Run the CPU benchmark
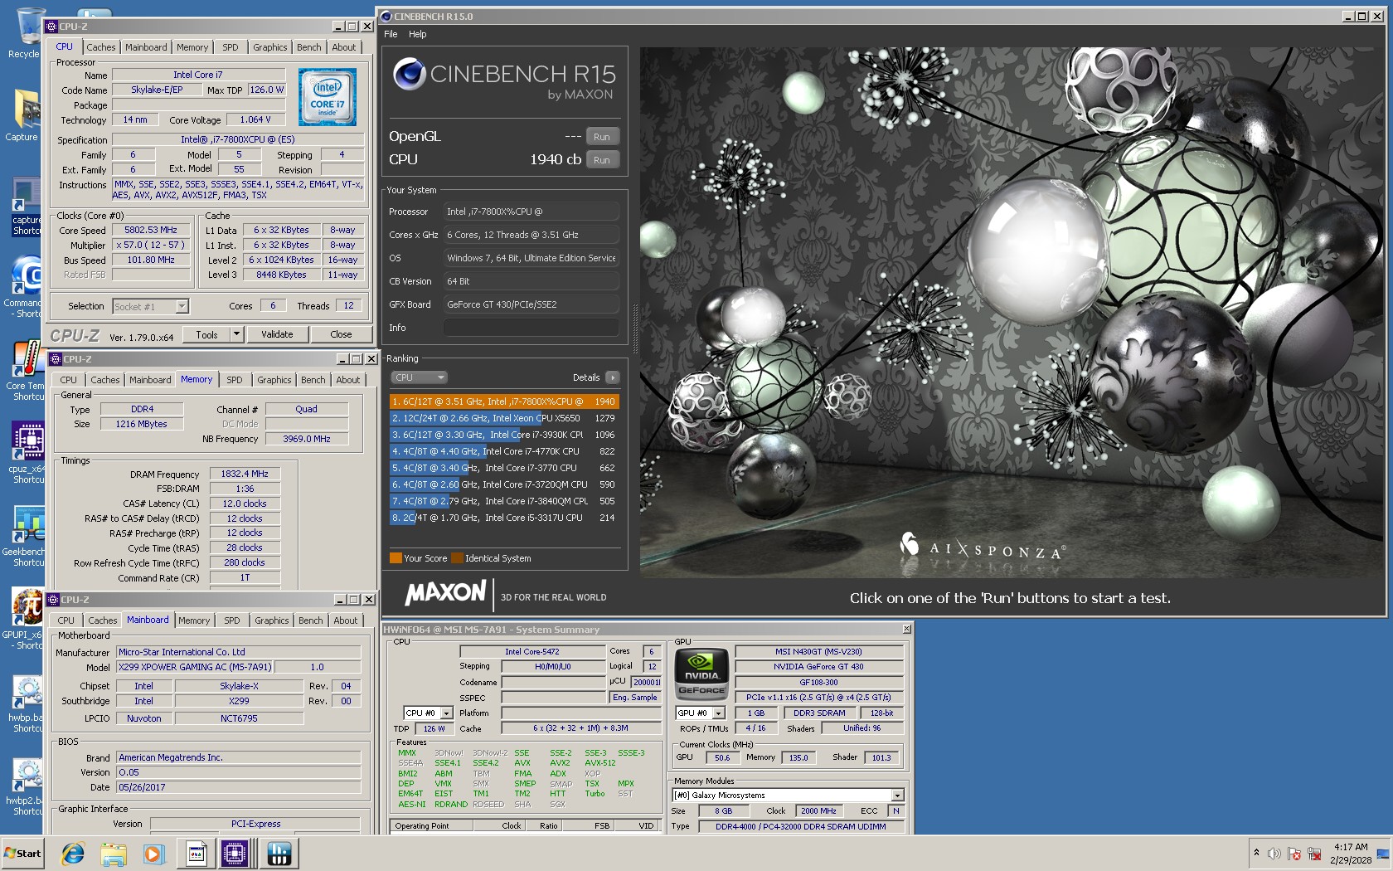Viewport: 1393px width, 871px height. 602,160
